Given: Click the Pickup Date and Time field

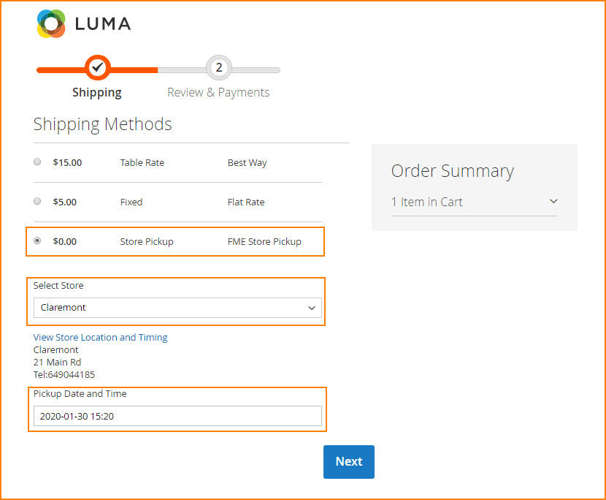Looking at the screenshot, I should click(177, 416).
